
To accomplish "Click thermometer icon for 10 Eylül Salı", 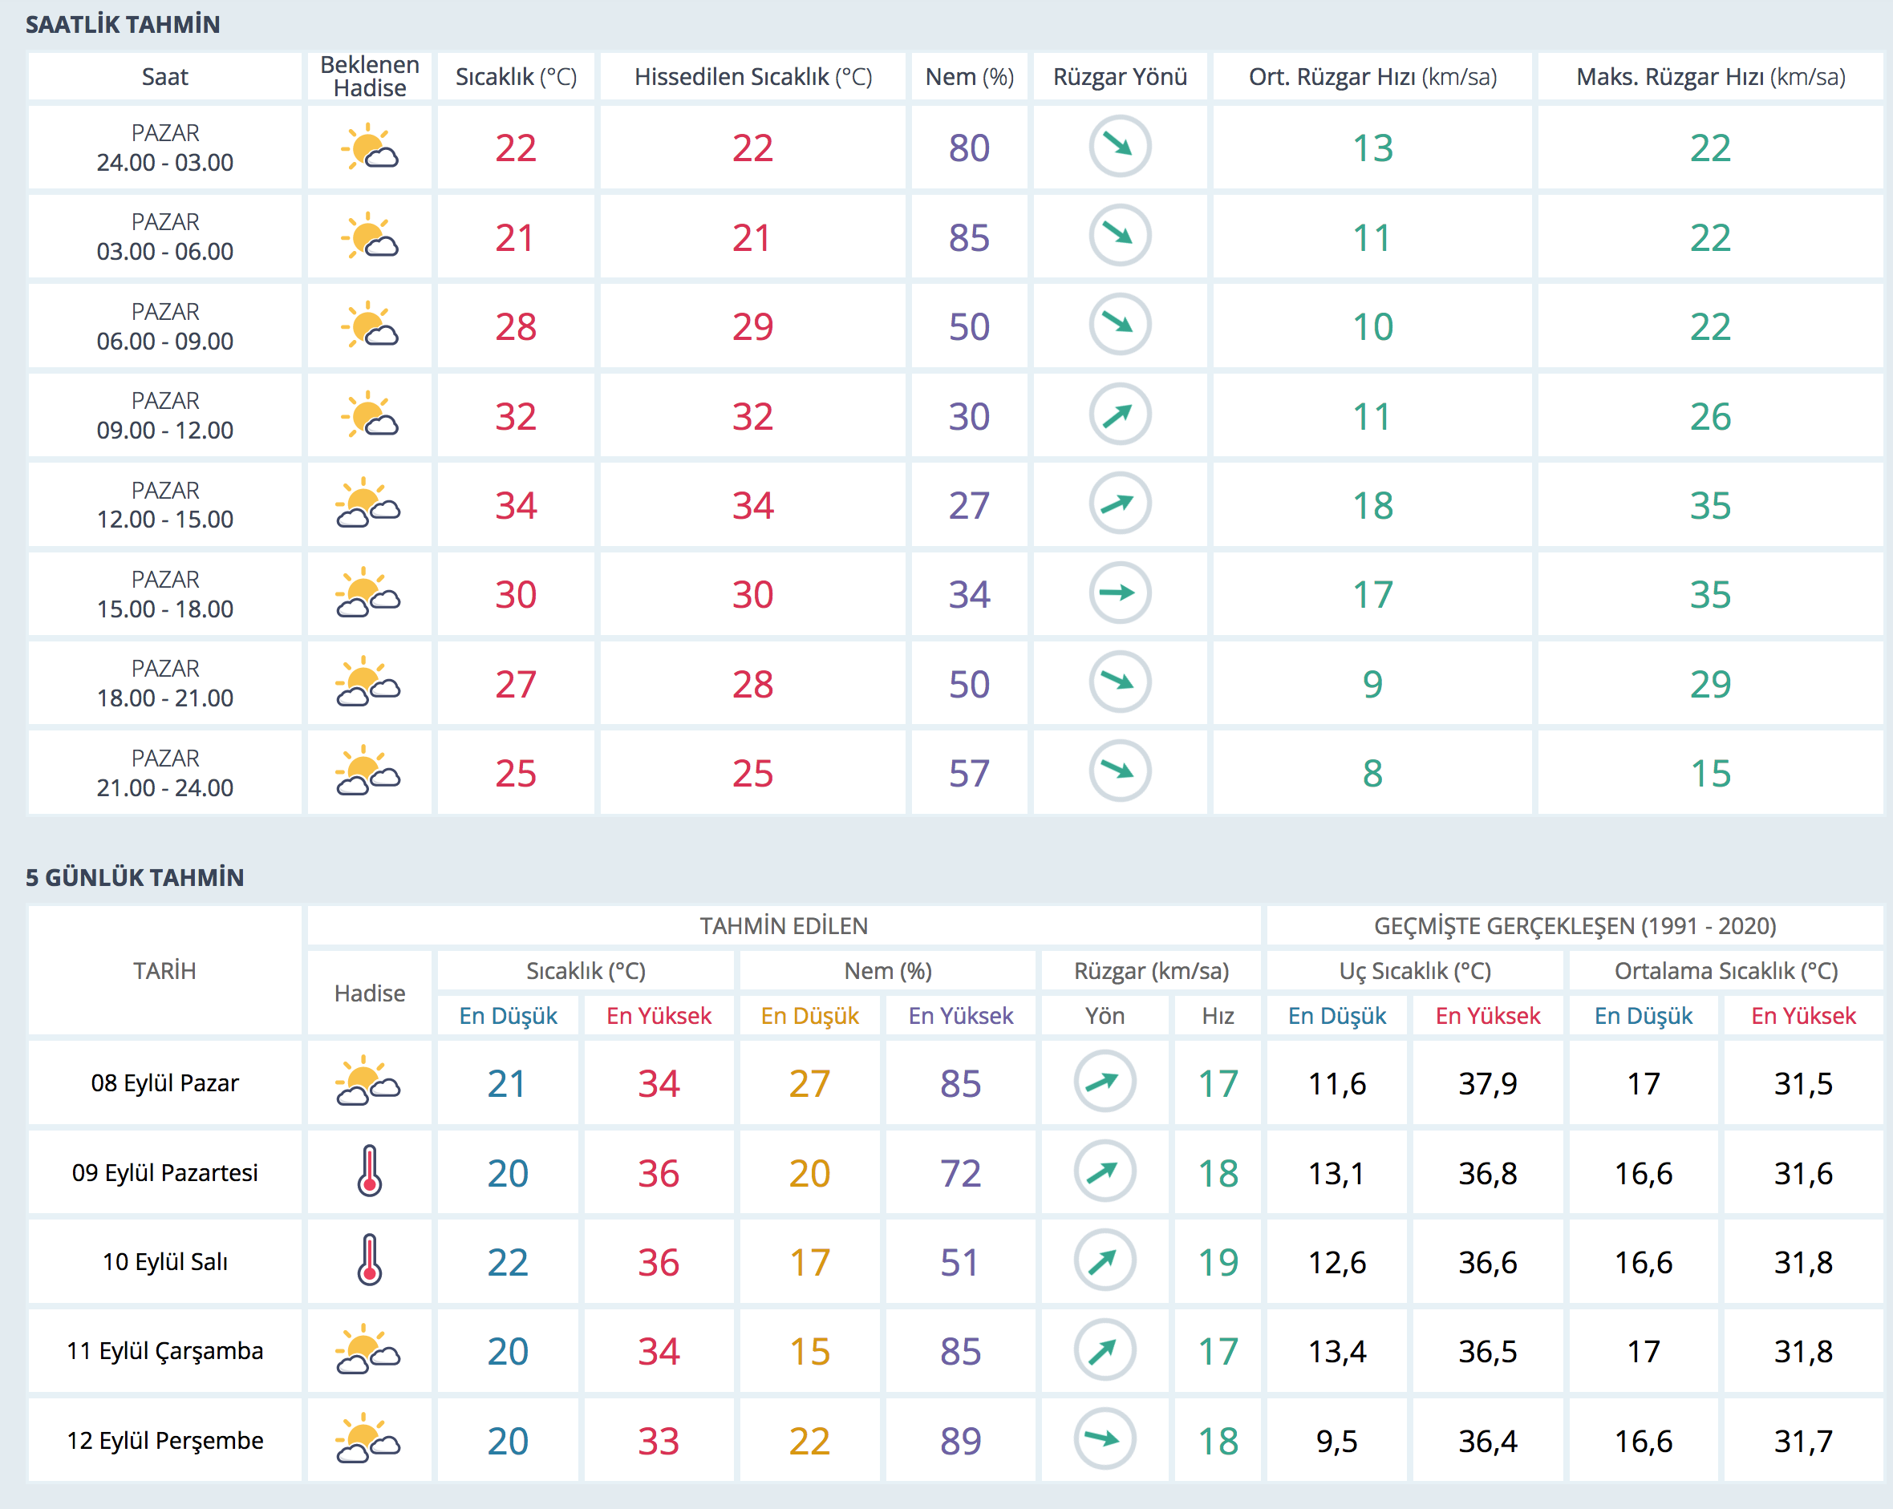I will click(370, 1260).
